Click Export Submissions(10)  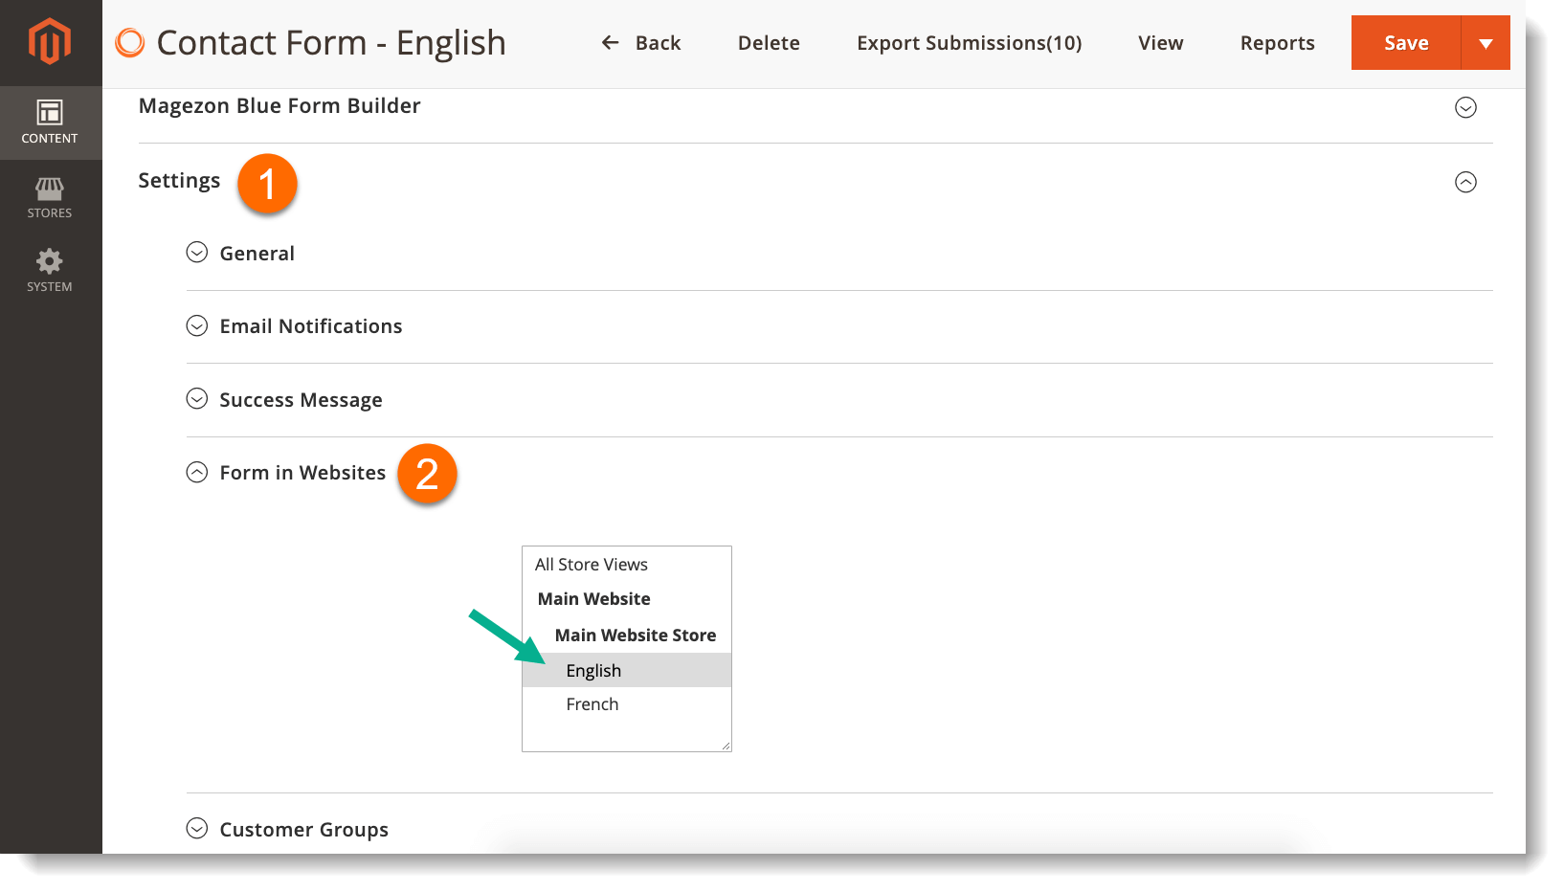pyautogui.click(x=969, y=42)
